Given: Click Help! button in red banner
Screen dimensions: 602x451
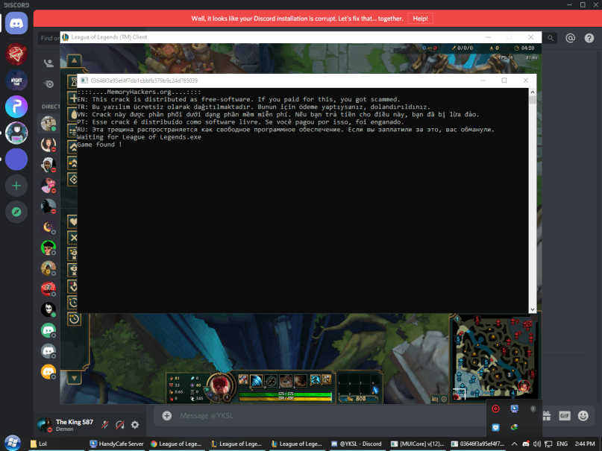Looking at the screenshot, I should tap(420, 19).
